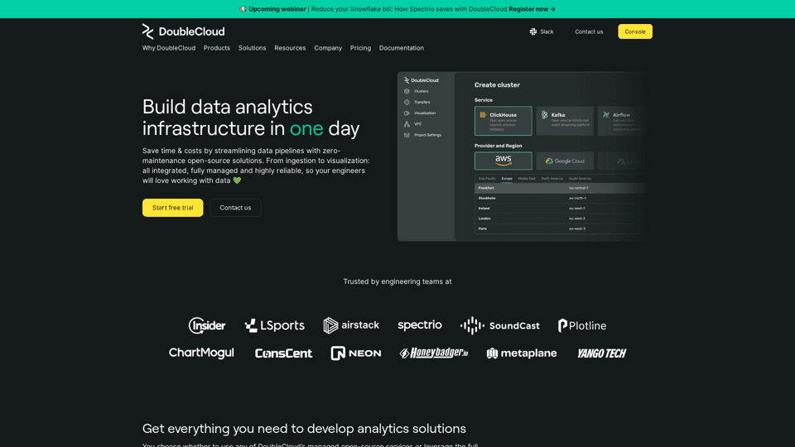This screenshot has width=795, height=447.
Task: Select the Kafka service card
Action: (565, 121)
